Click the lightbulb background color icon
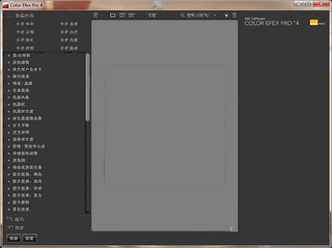 pyautogui.click(x=227, y=15)
